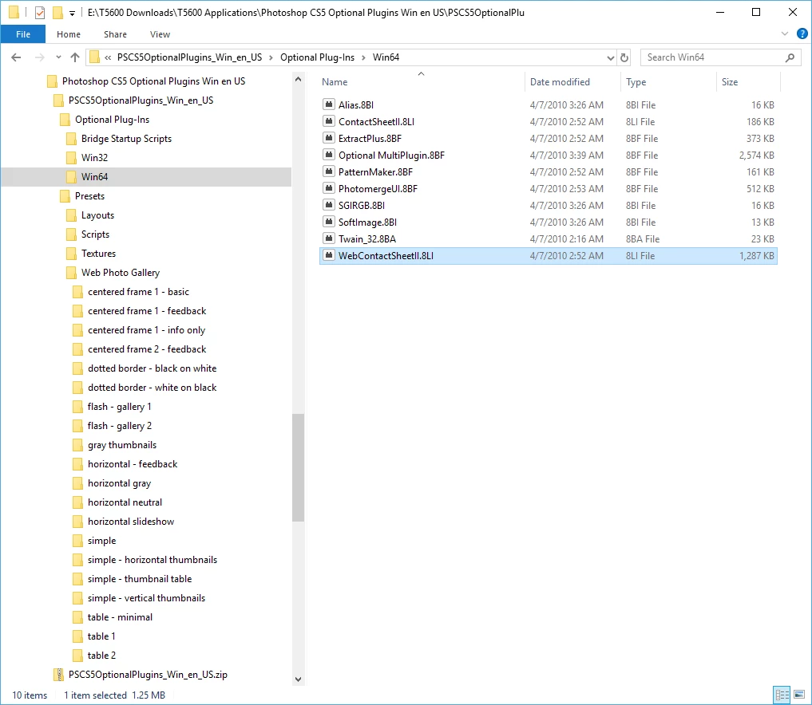Select Scripts folder in tree

95,234
